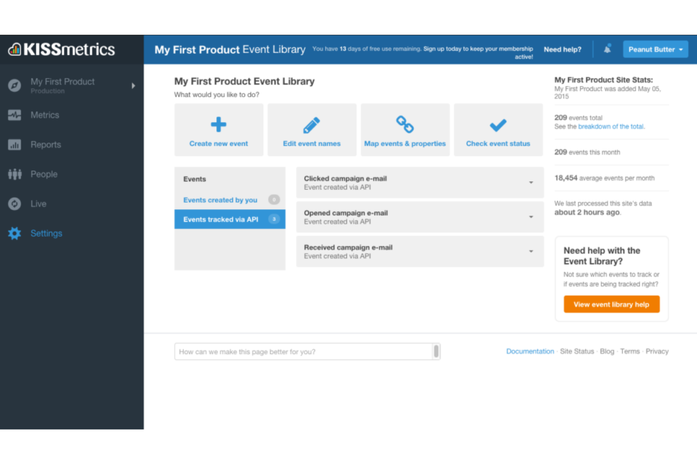
Task: Click the People icon in sidebar
Action: pos(15,174)
